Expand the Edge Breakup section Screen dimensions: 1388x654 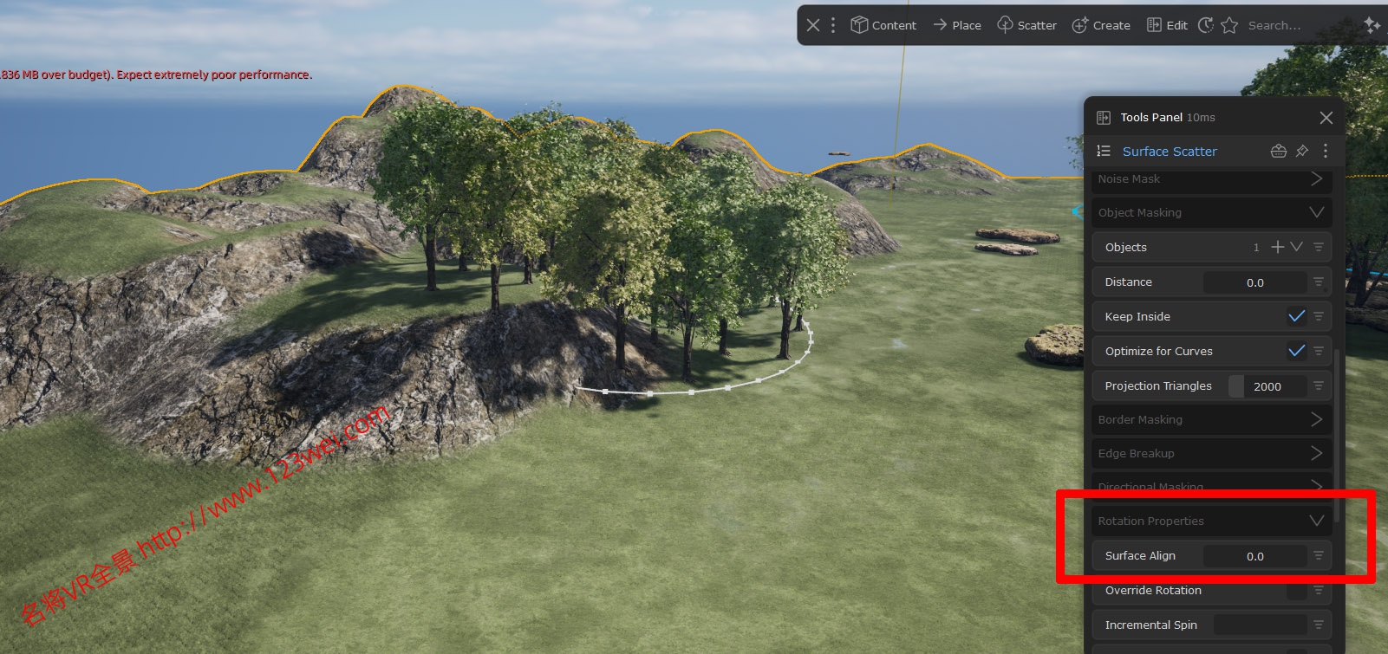pyautogui.click(x=1316, y=453)
